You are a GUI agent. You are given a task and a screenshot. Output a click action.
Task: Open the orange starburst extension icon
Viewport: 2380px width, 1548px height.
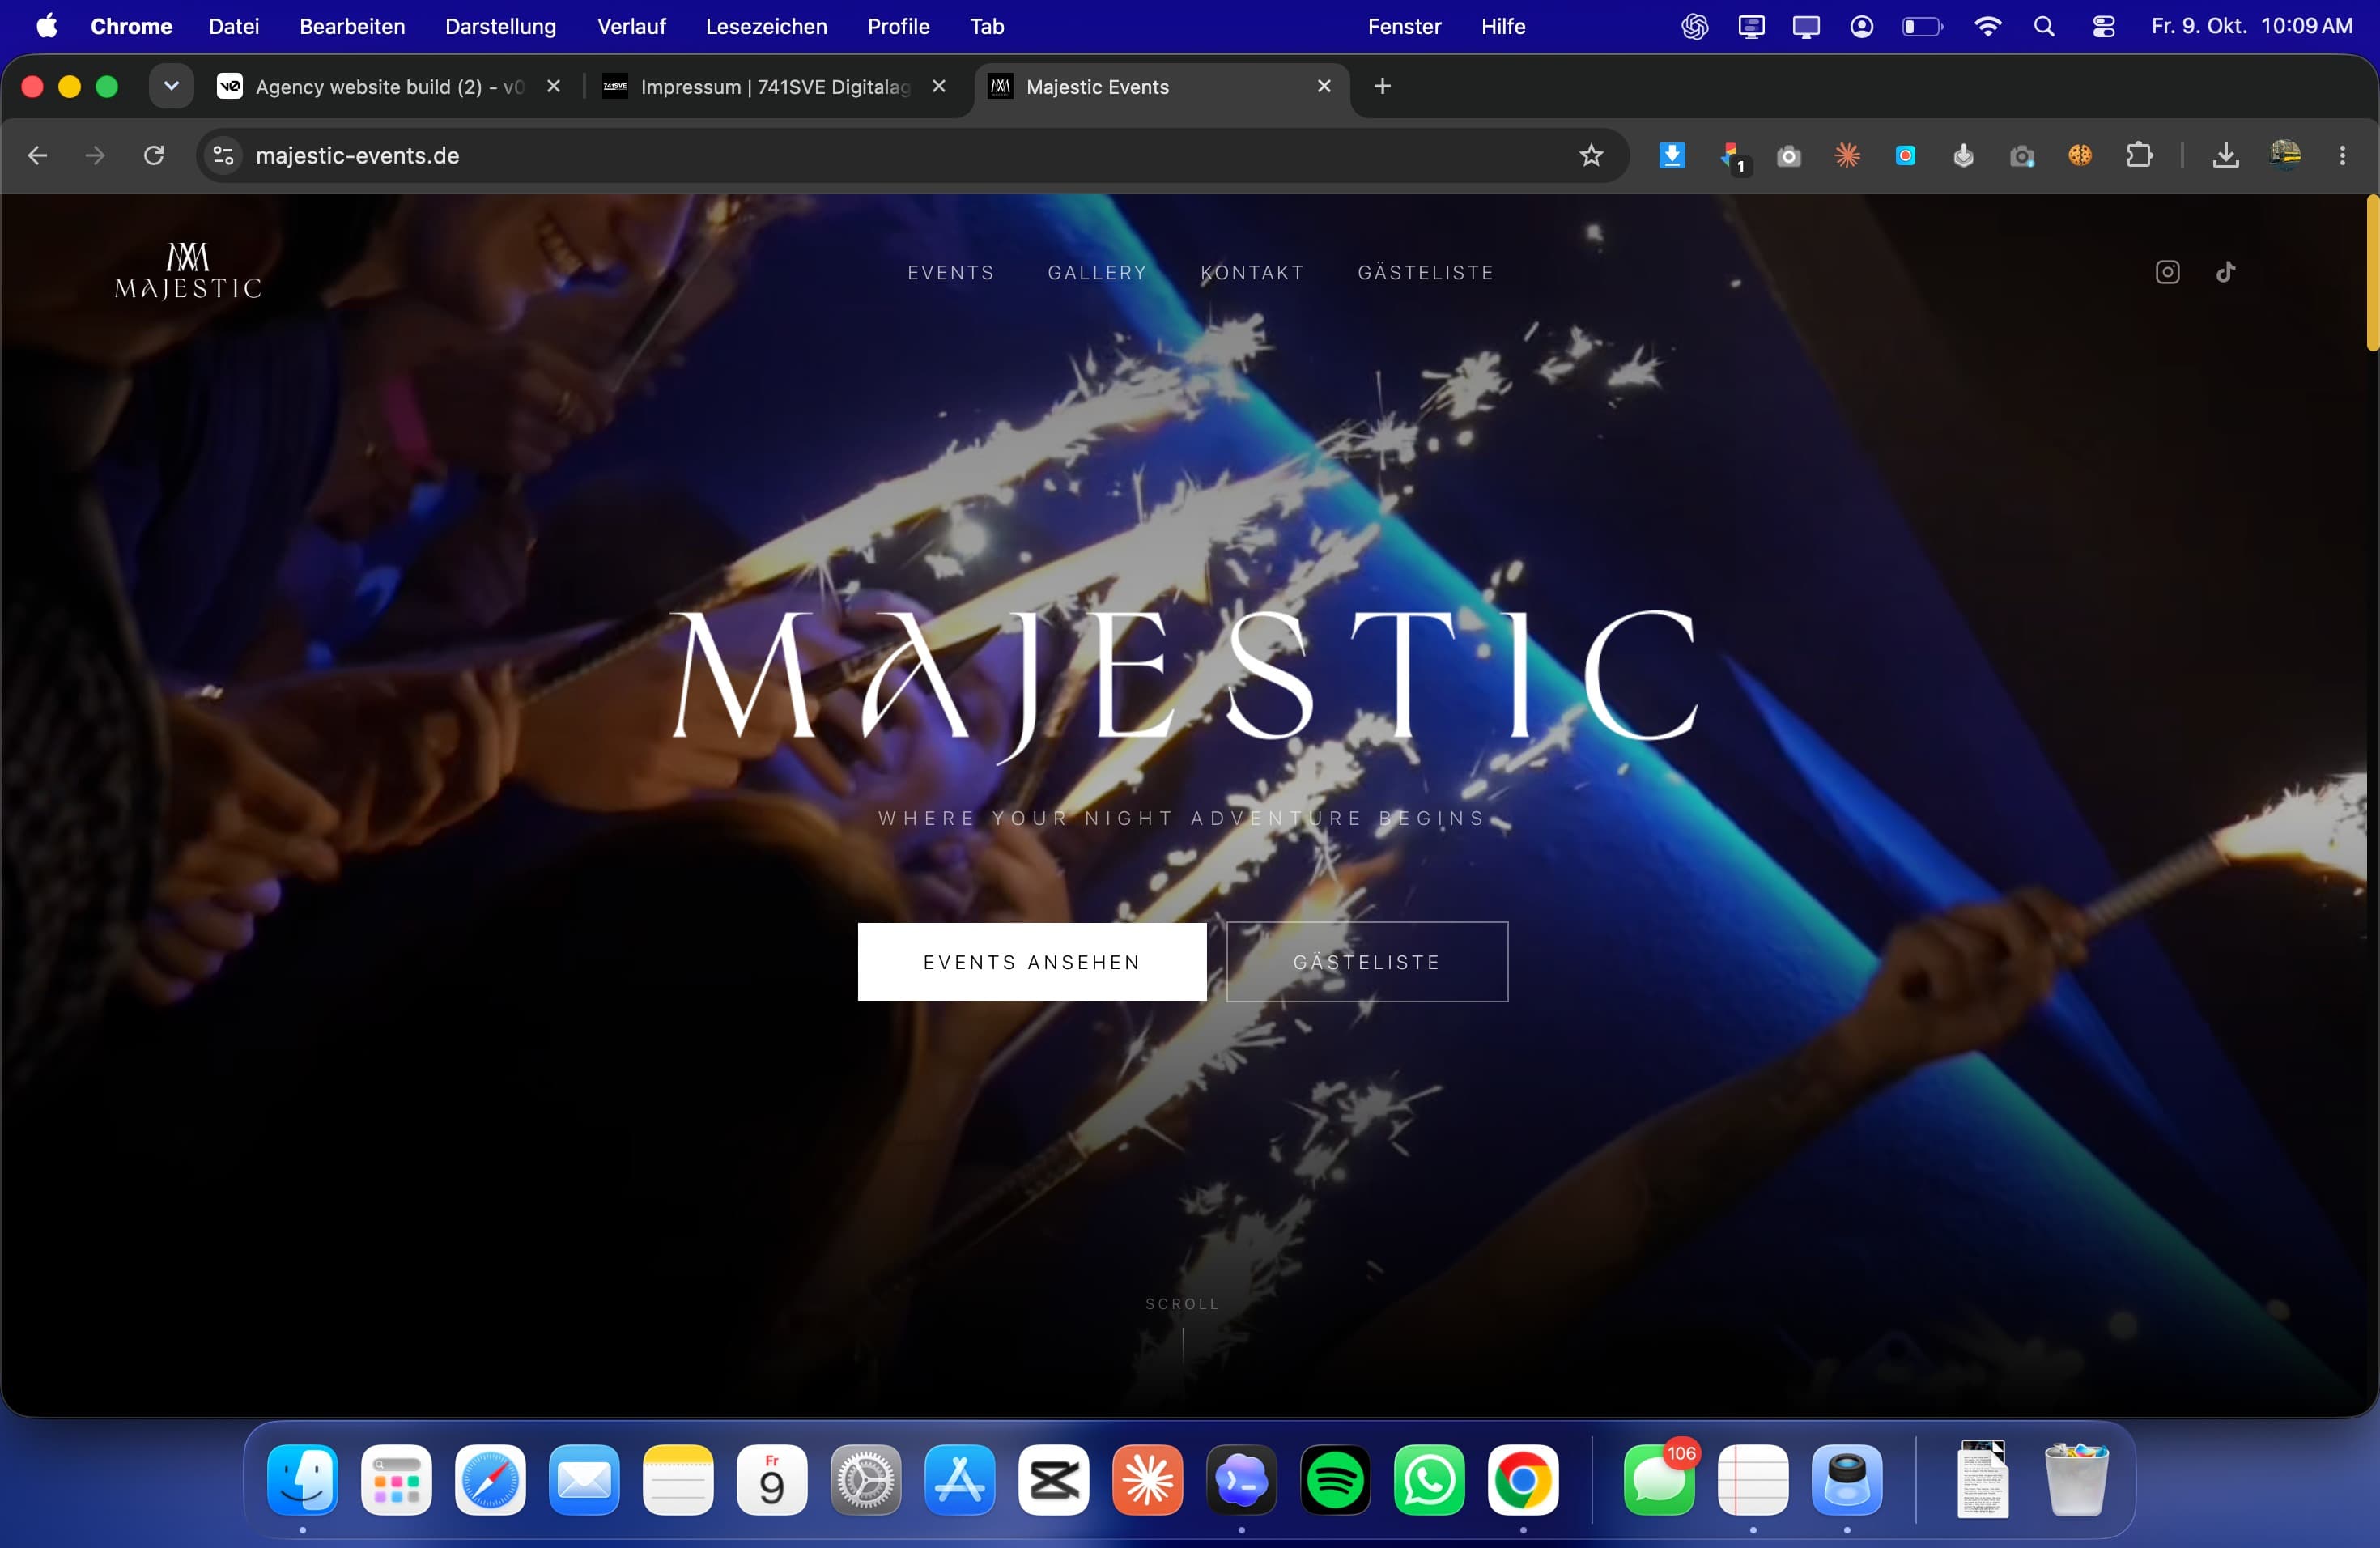pos(1847,155)
